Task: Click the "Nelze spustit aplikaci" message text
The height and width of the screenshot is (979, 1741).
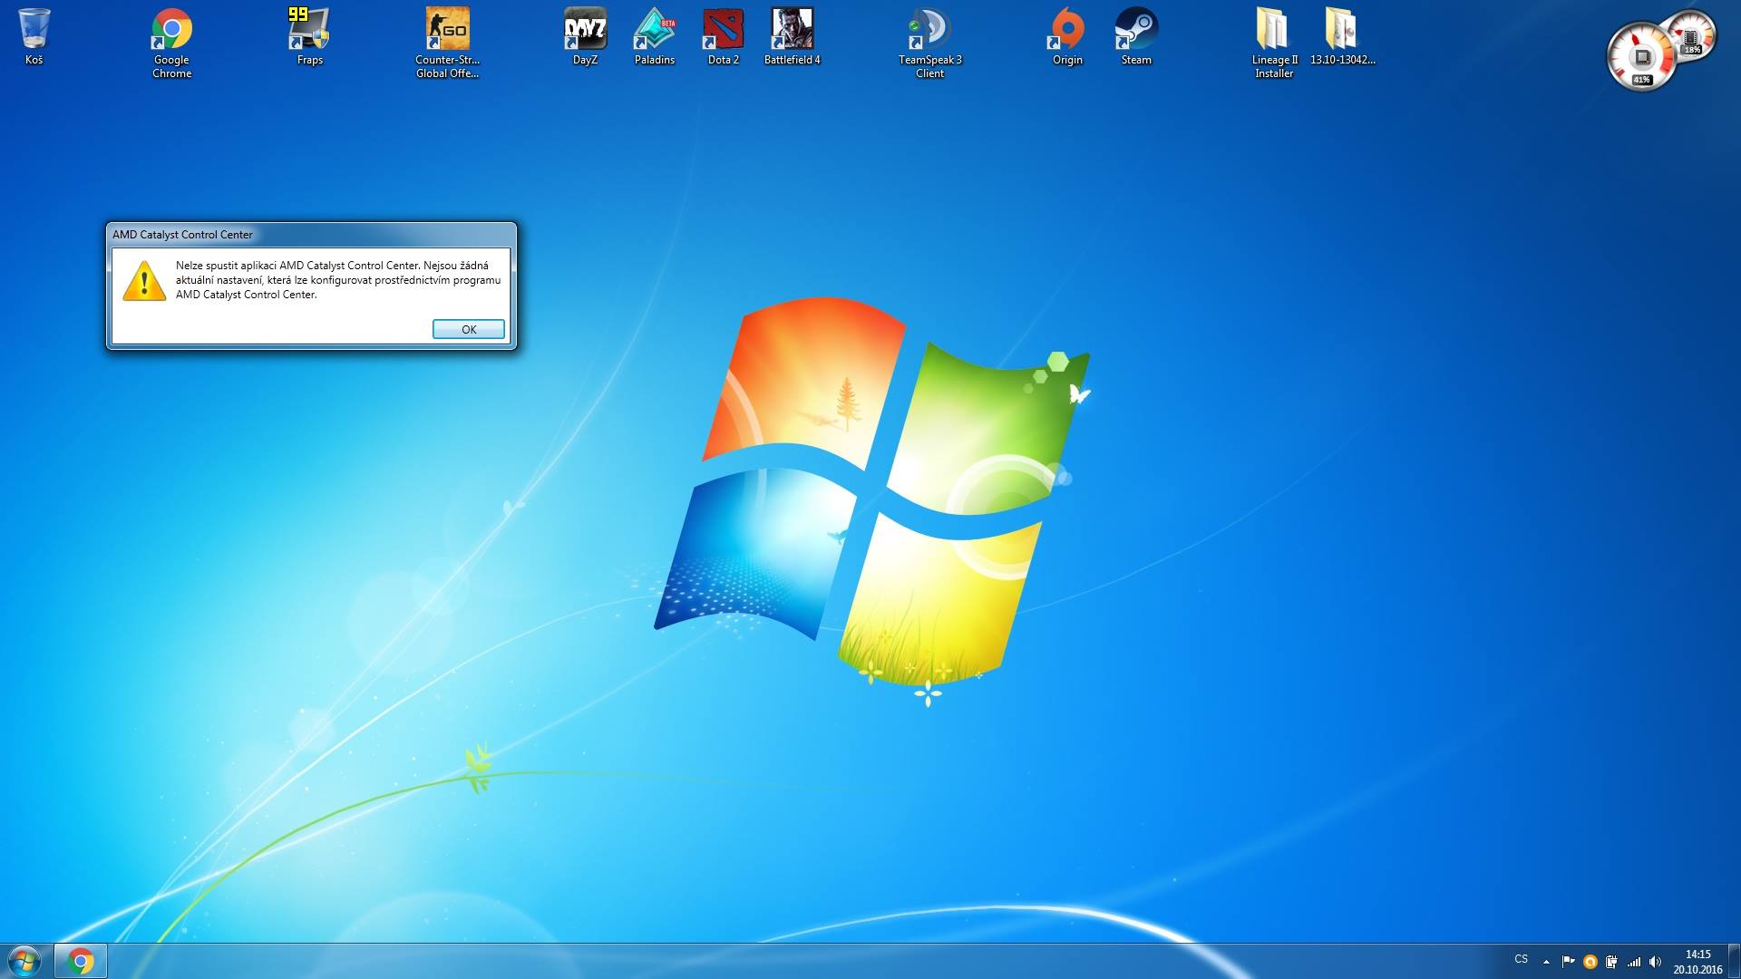Action: click(337, 279)
